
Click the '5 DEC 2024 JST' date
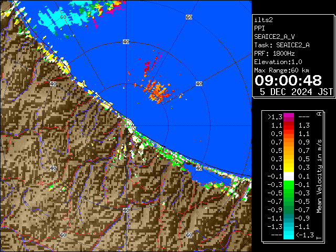pyautogui.click(x=296, y=92)
